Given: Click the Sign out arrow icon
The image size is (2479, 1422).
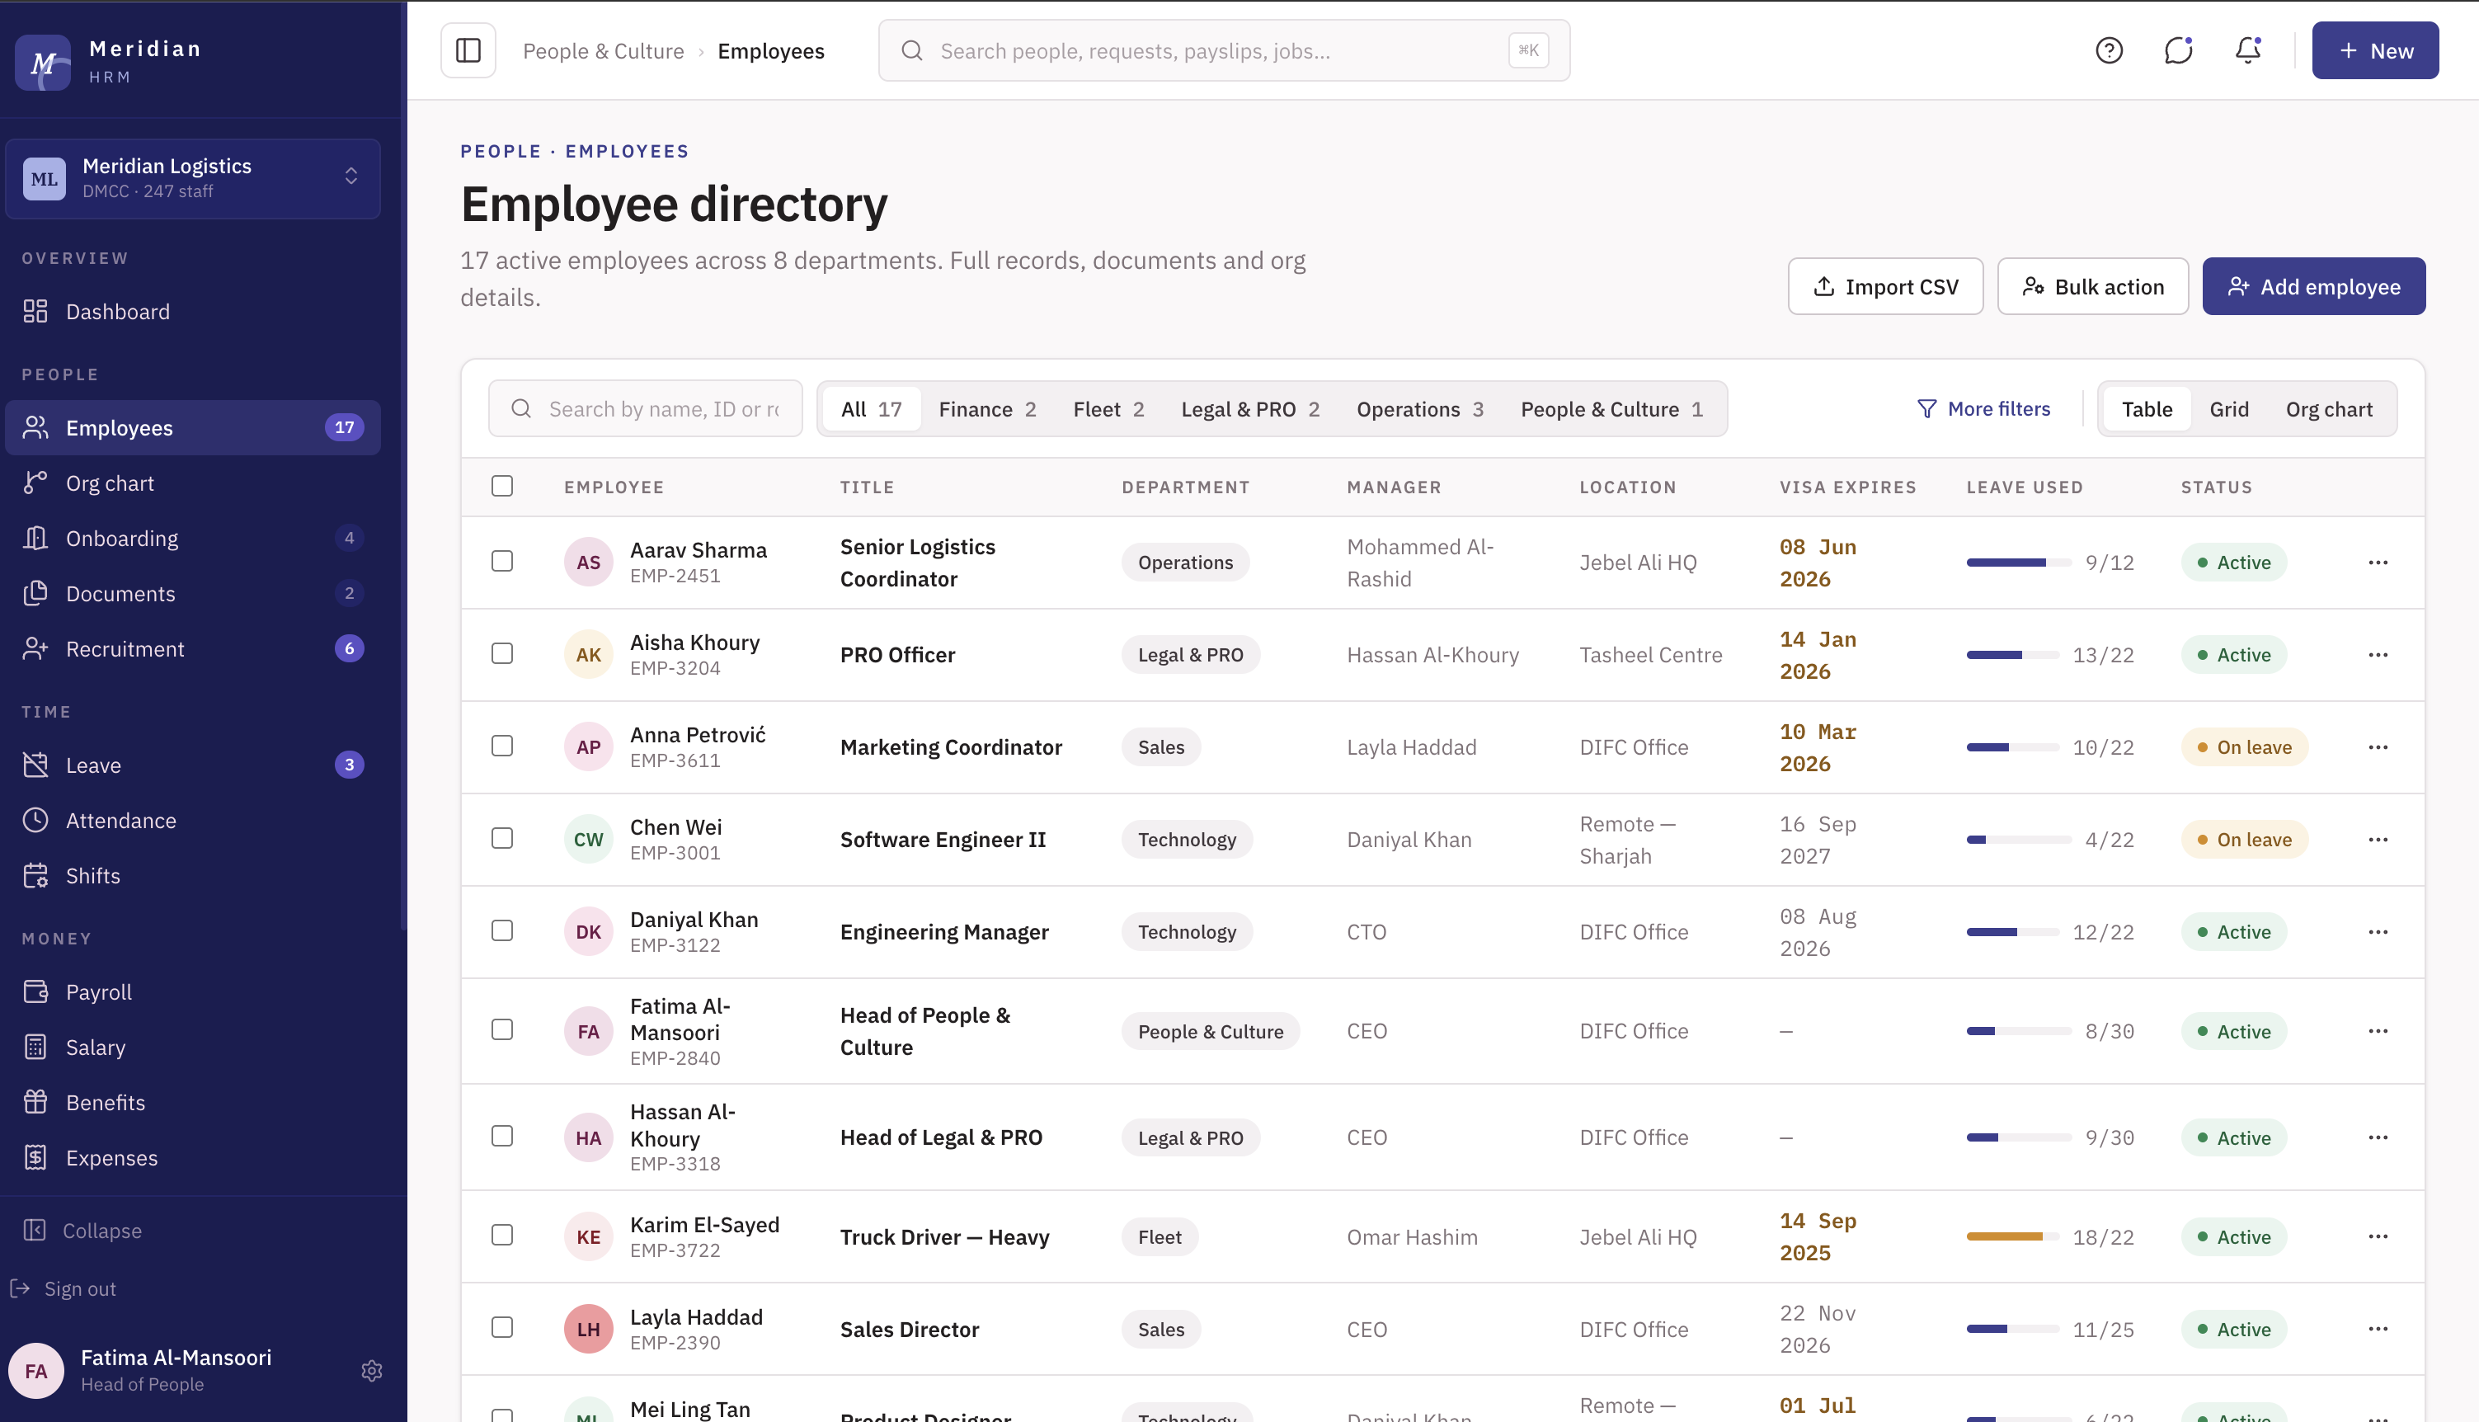Looking at the screenshot, I should 20,1289.
